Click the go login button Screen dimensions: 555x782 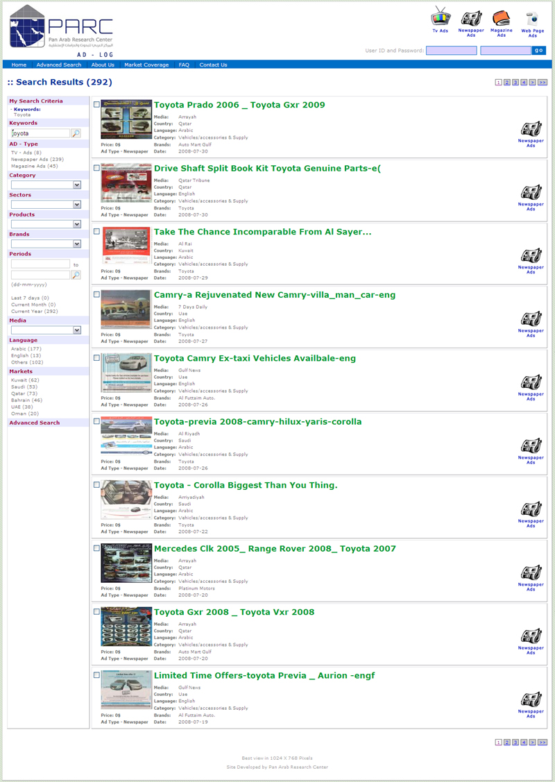coord(539,51)
